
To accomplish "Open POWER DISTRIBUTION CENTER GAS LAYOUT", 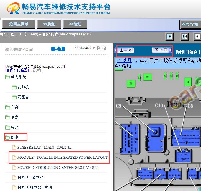I will pyautogui.click(x=58, y=167).
